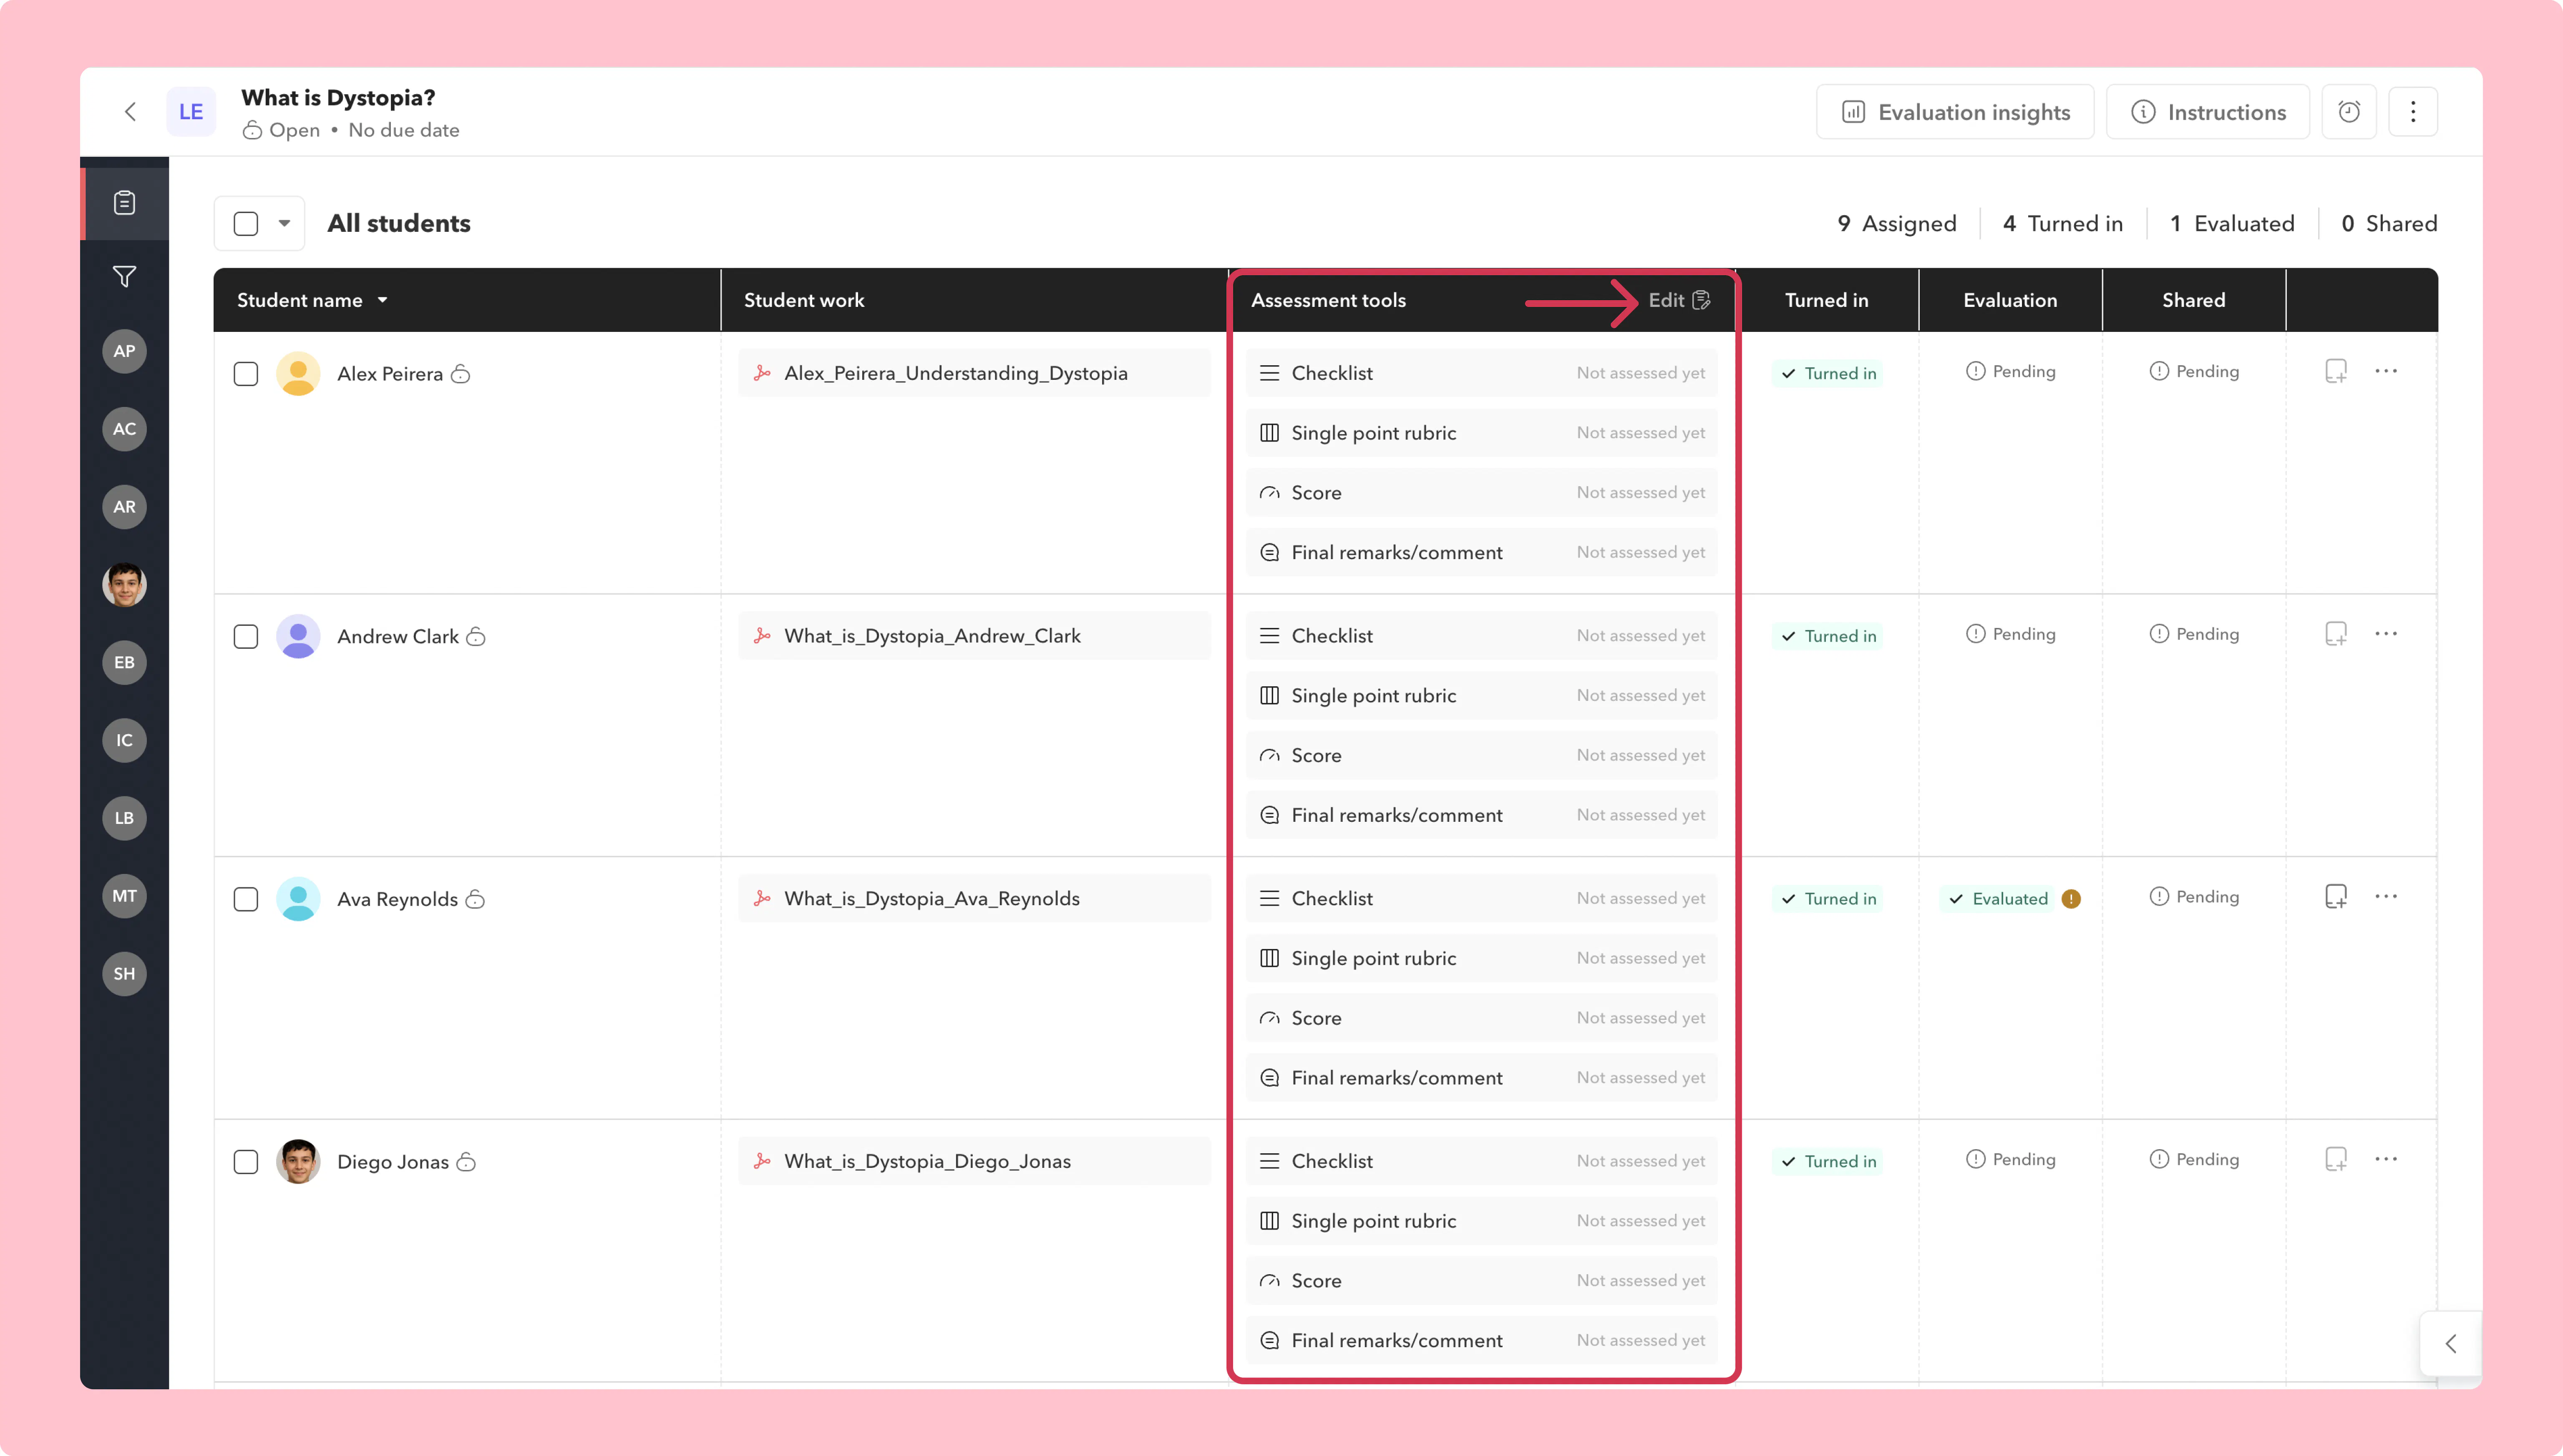
Task: Open the vertical three-dot menu in header
Action: (x=2413, y=112)
